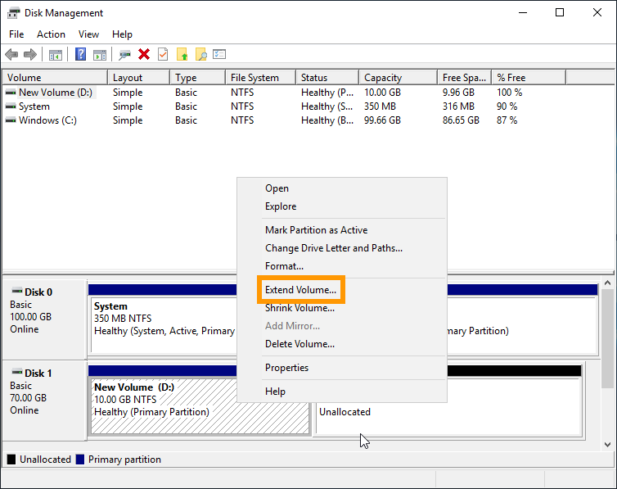Click the Back arrow toolbar icon
This screenshot has height=489, width=617.
pos(11,55)
